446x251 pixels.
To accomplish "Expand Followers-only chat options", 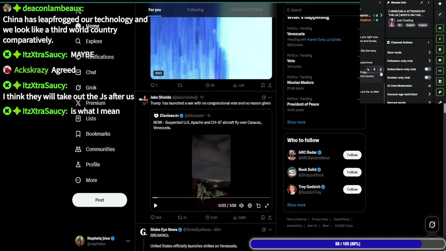I will coord(409,61).
